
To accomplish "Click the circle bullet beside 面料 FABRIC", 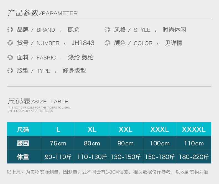I will click(10, 57).
